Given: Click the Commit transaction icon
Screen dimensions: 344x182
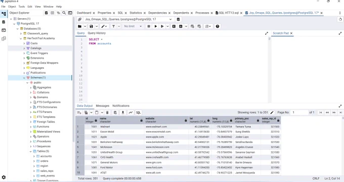Looking at the screenshot, I should [x=192, y=26].
